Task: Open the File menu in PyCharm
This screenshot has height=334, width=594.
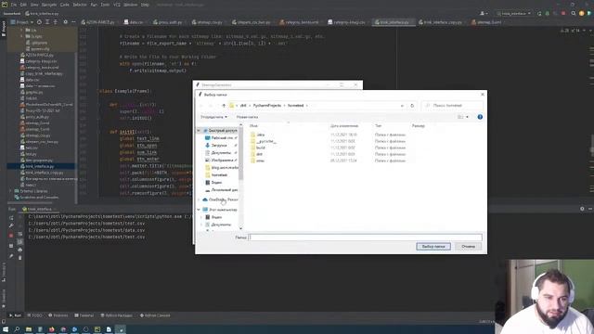Action: 14,5
